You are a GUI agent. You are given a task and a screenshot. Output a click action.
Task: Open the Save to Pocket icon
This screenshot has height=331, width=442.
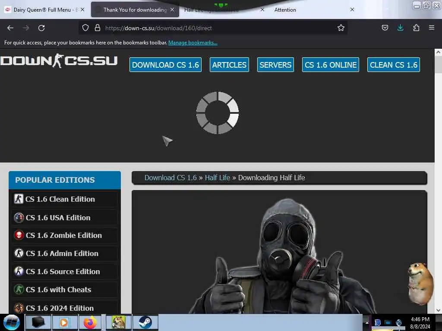click(x=385, y=28)
